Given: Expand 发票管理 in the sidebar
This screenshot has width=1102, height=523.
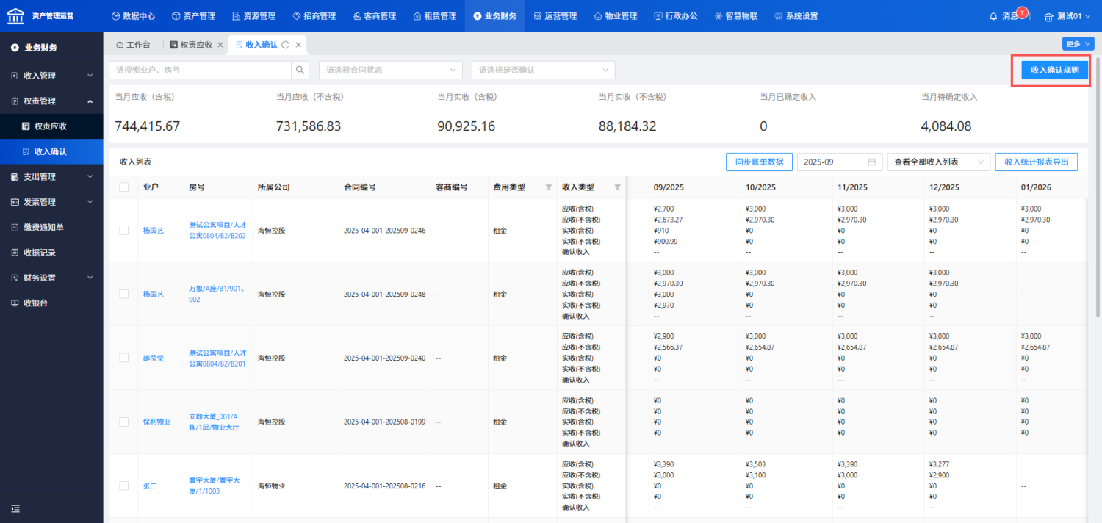Looking at the screenshot, I should coord(51,202).
